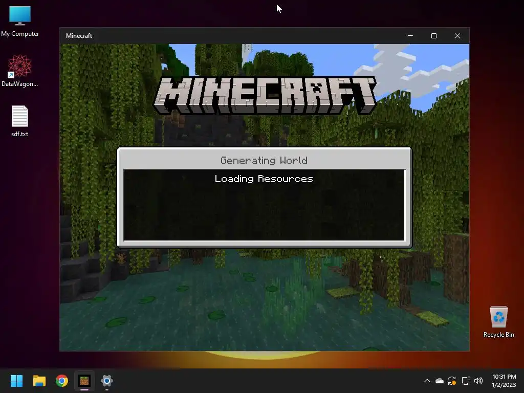Screen dimensions: 524x393
Task: Click the Loading Resources status text
Action: 264,179
